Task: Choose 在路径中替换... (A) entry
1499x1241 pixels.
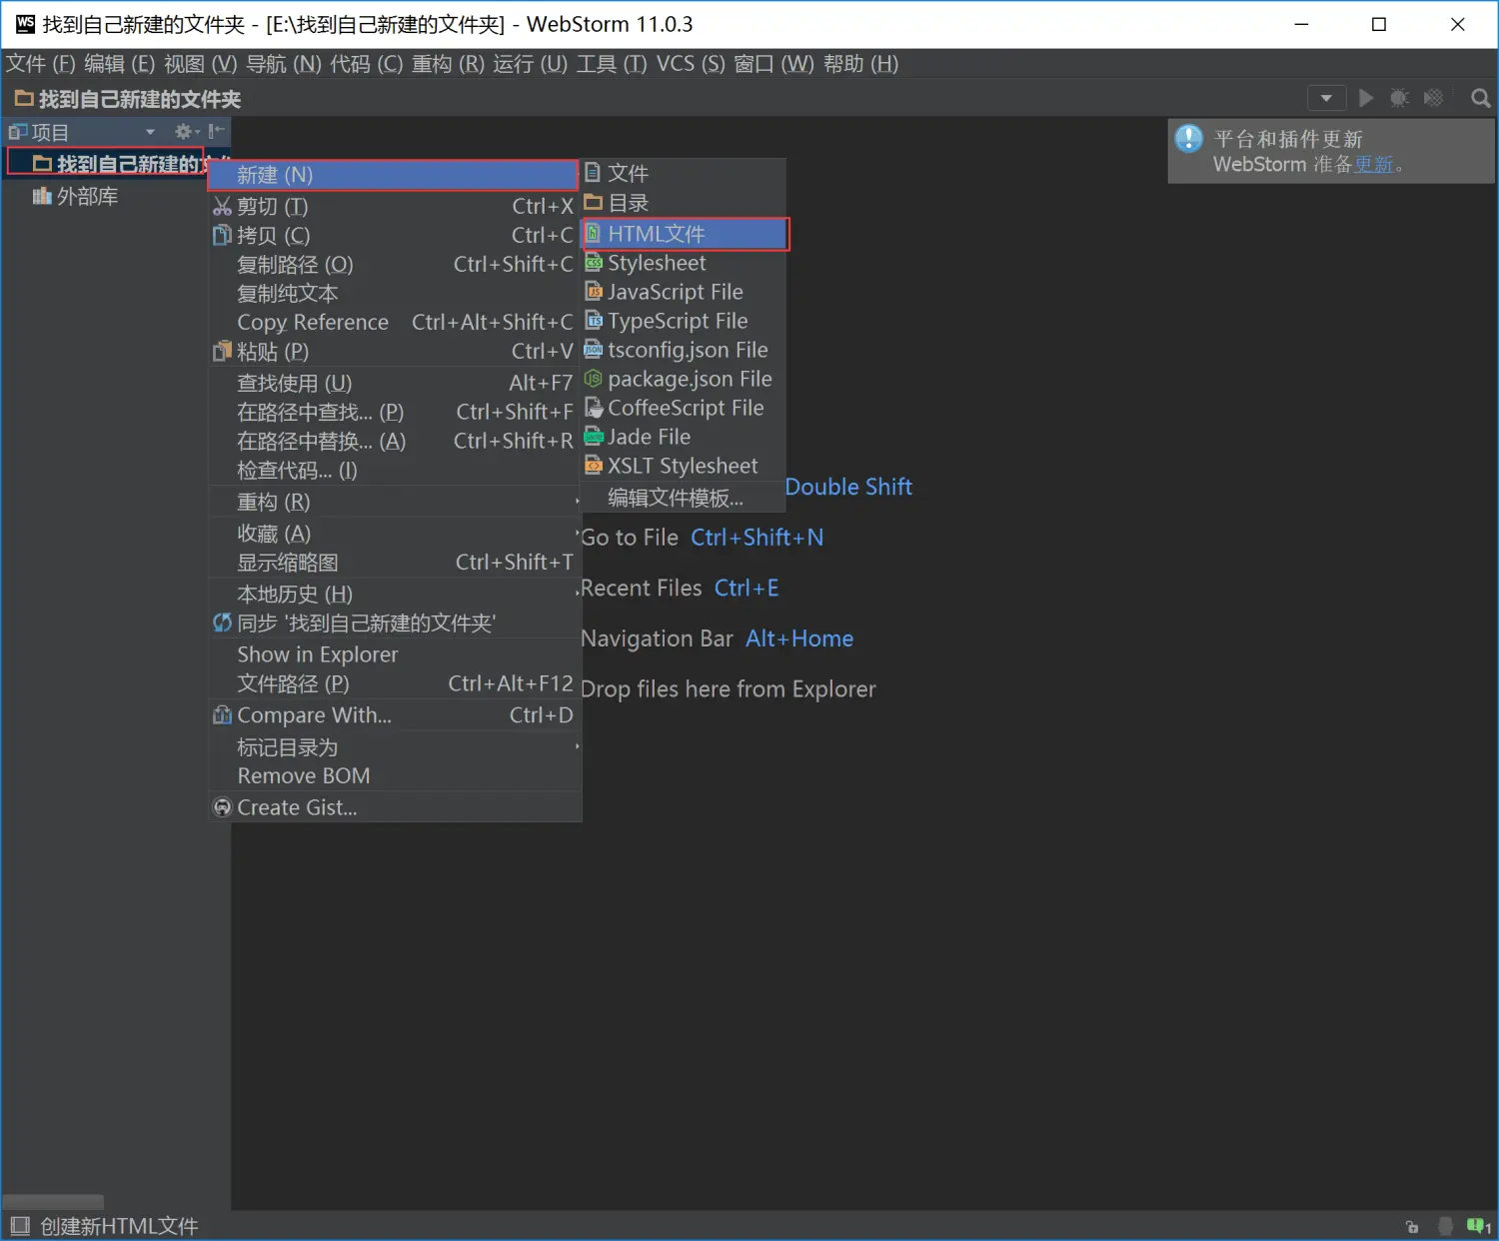Action: coord(395,441)
